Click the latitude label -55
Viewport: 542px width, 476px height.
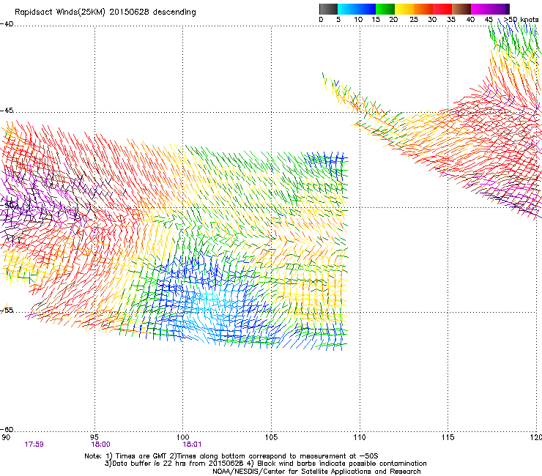(x=7, y=310)
